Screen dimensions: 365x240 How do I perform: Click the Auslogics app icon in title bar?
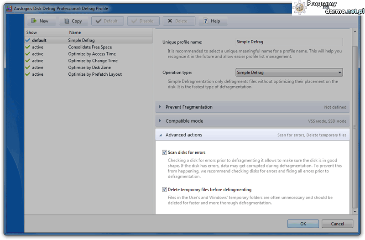coord(9,8)
